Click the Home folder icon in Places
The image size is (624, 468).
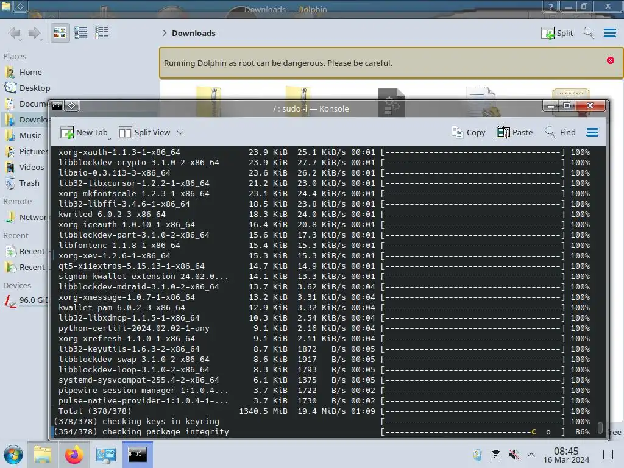point(10,72)
